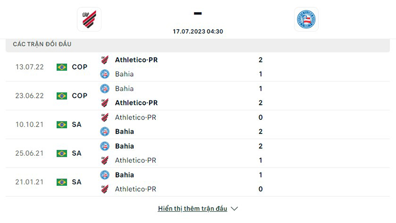Click Brazil flag beside the 13.07.22 match
396x223 pixels.
pyautogui.click(x=62, y=67)
